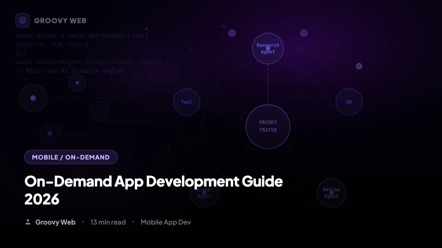The image size is (442, 248).
Task: Open the MOBILE / ON-DEMAND category tab
Action: 71,157
